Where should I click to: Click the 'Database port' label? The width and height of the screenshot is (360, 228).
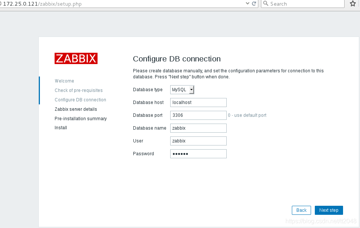tap(148, 115)
